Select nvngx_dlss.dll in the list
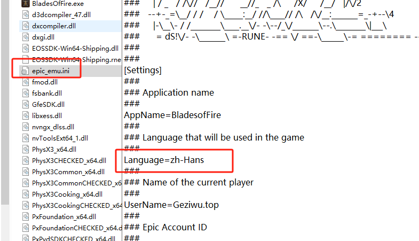The image size is (419, 241). click(53, 127)
